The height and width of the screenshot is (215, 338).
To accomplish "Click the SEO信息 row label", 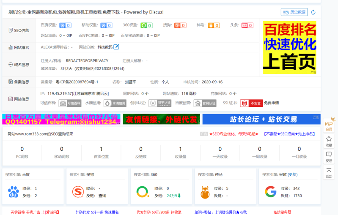I will click(x=19, y=30).
